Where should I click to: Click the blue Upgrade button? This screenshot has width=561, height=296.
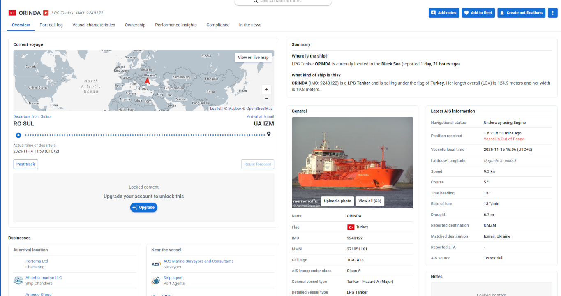144,208
